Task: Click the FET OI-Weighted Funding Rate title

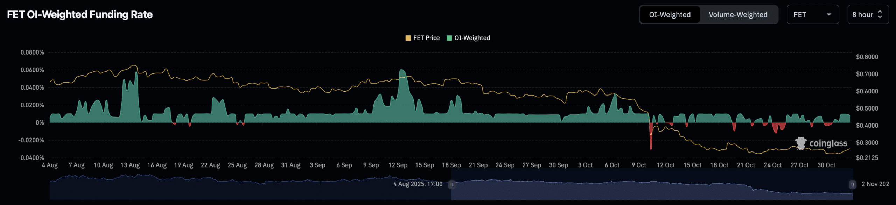Action: [80, 15]
